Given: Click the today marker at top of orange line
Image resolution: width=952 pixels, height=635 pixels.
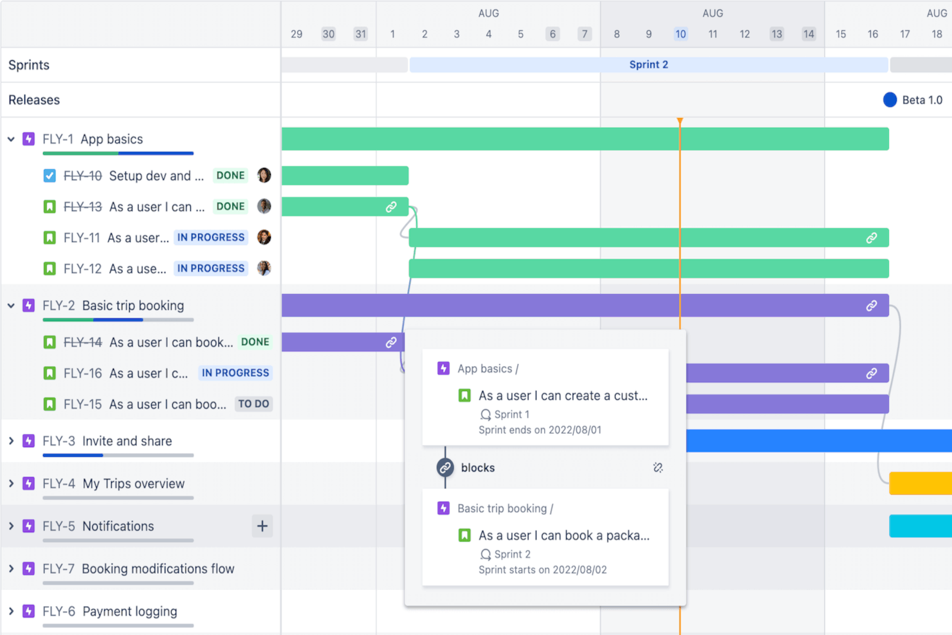Looking at the screenshot, I should (680, 121).
